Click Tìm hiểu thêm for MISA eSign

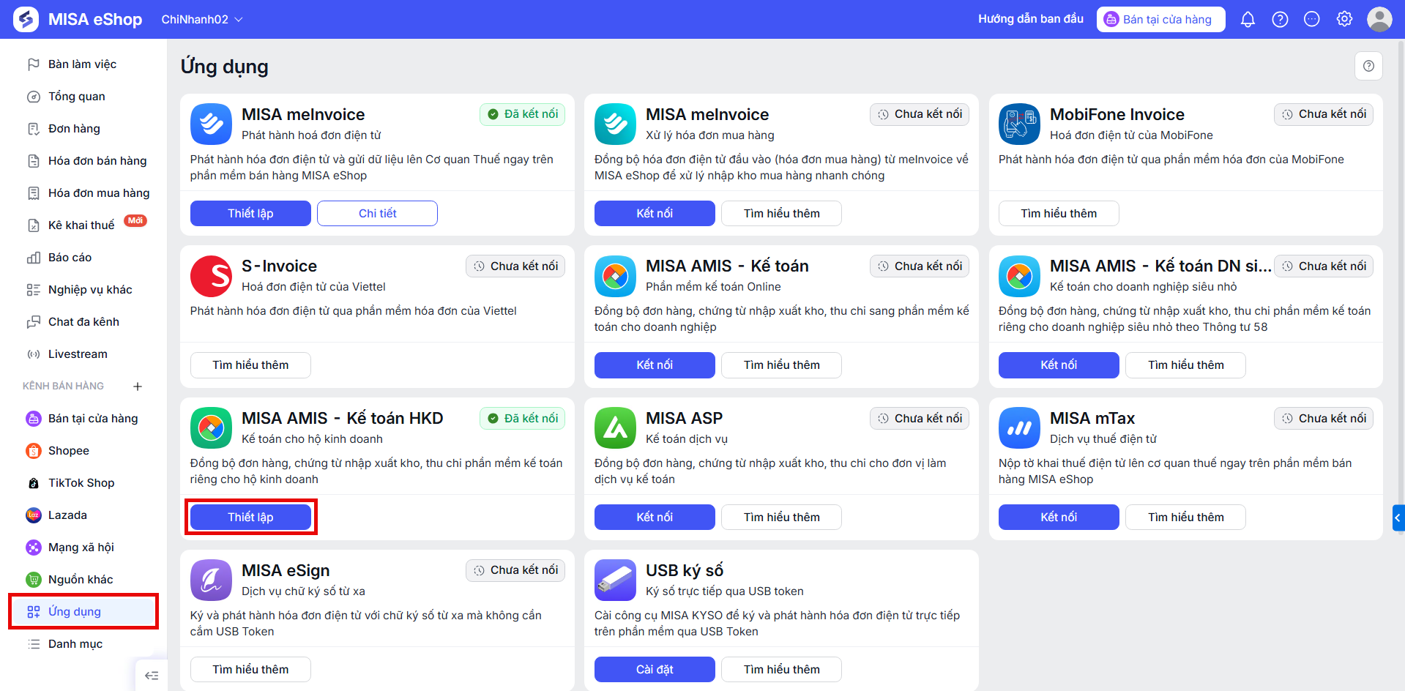click(x=250, y=669)
